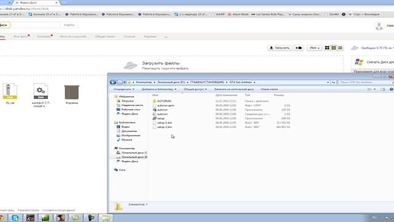Click Explorer's help question mark icon
The image size is (394, 222).
coord(392,89)
